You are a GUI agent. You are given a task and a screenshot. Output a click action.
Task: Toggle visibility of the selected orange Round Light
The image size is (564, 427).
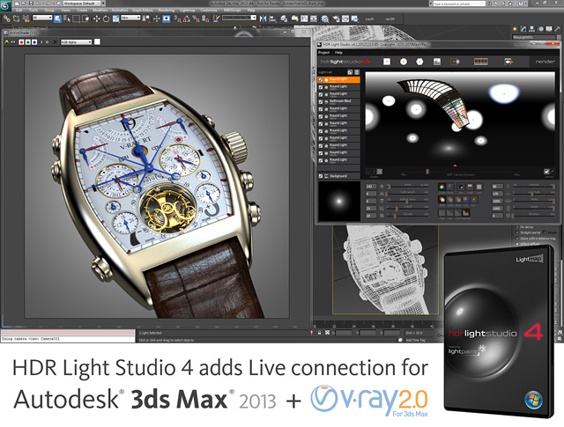321,80
